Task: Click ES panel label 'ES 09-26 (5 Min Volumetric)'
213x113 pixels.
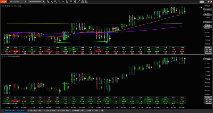Action: point(10,56)
